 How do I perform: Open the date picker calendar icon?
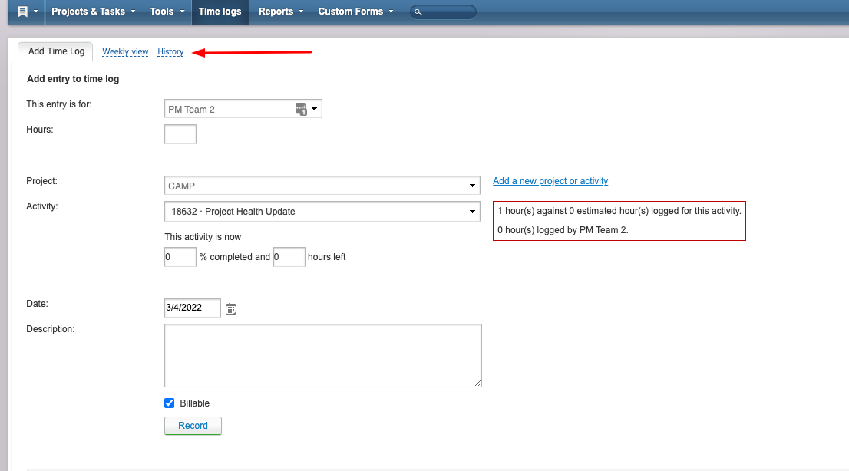click(231, 308)
